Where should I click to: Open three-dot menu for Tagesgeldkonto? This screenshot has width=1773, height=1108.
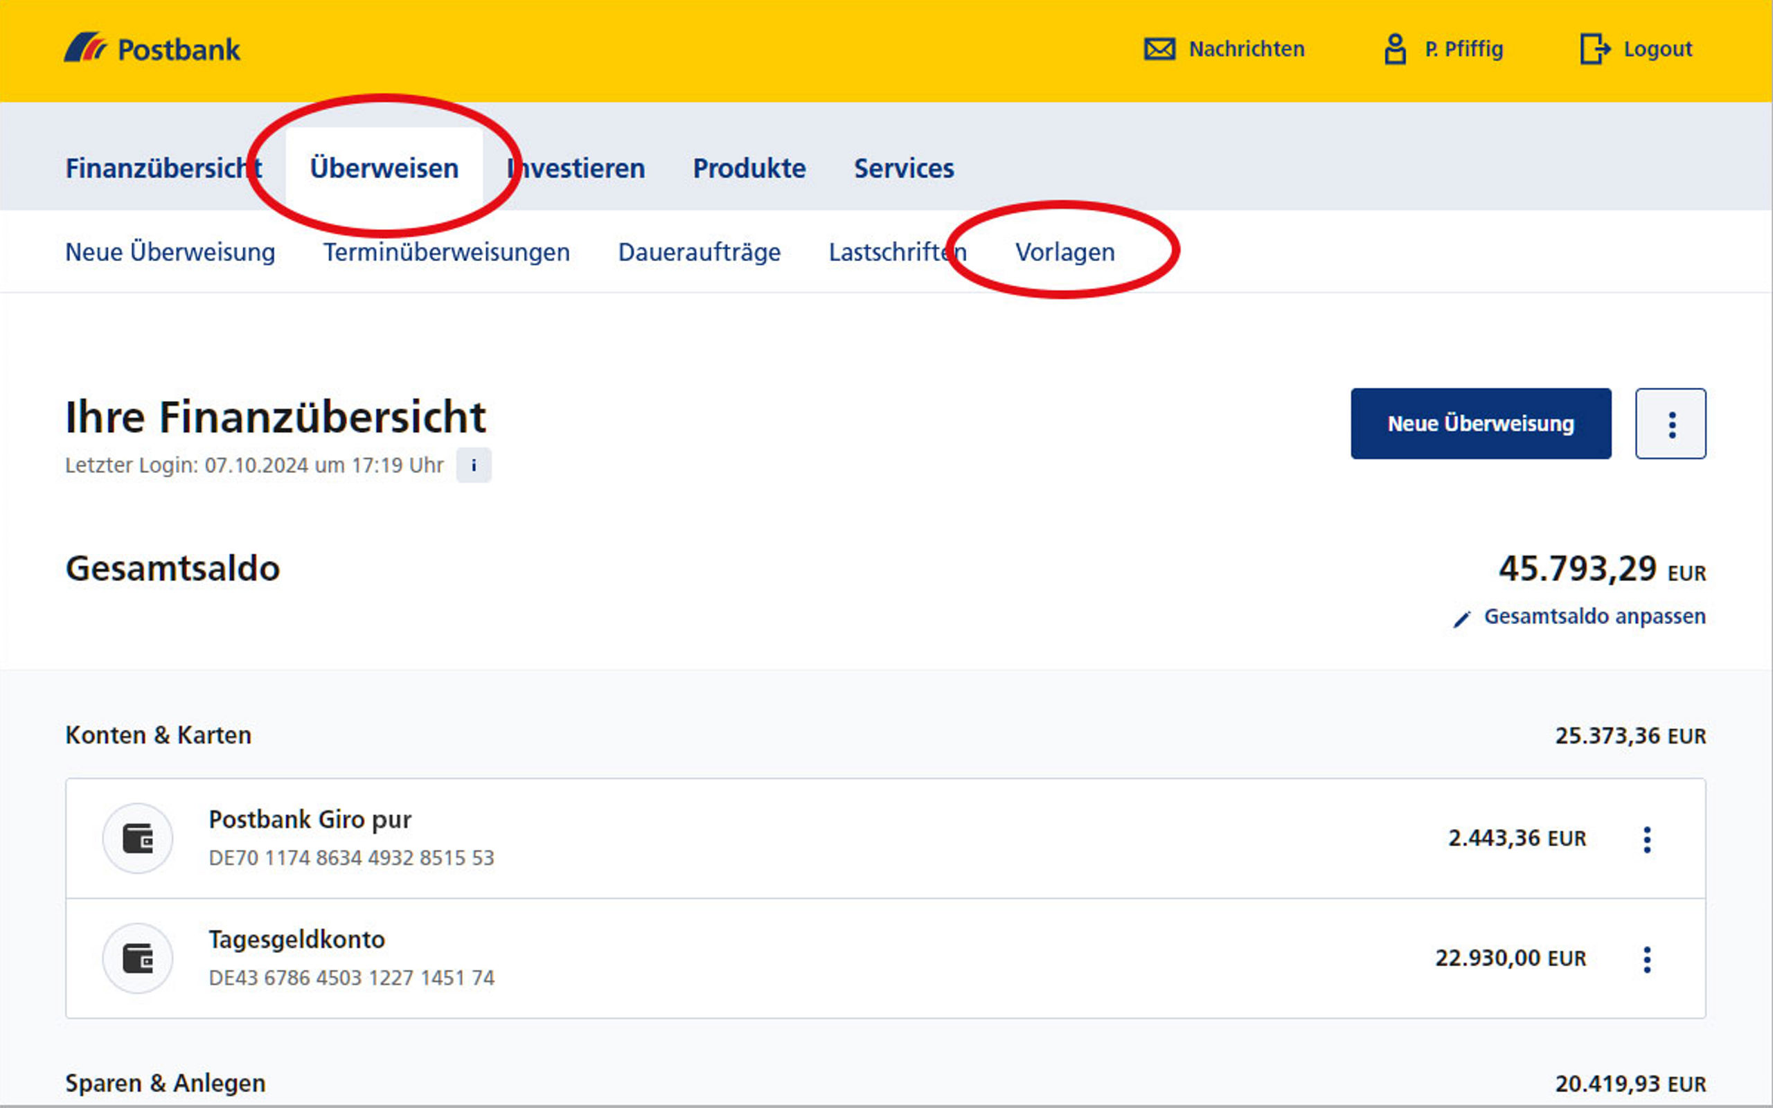(x=1647, y=959)
